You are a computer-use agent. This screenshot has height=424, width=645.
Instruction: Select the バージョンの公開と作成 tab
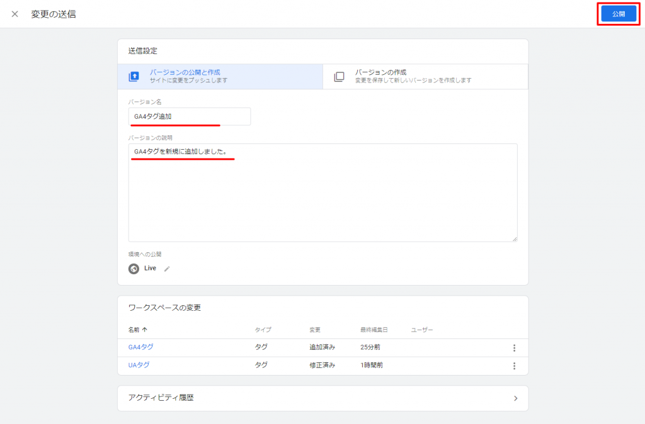pos(220,76)
